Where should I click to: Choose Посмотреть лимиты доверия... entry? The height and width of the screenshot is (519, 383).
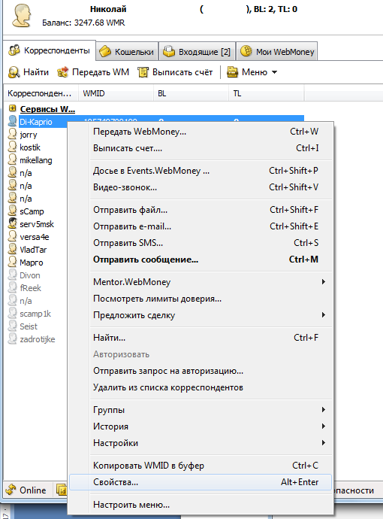pyautogui.click(x=201, y=298)
